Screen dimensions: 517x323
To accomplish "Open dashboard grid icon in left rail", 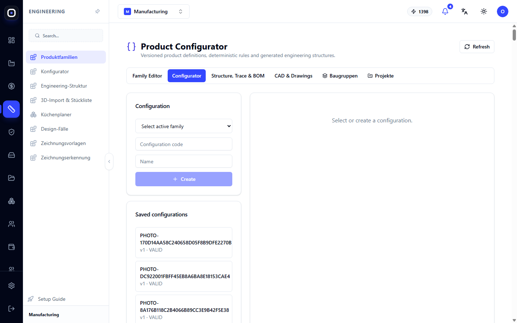I will pyautogui.click(x=11, y=40).
